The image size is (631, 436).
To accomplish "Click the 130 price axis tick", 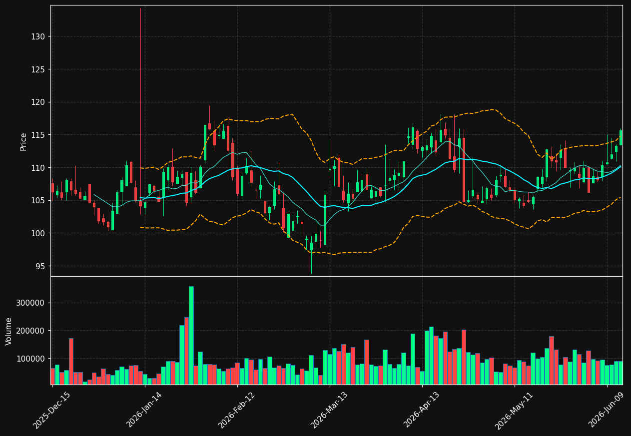I will 38,36.
